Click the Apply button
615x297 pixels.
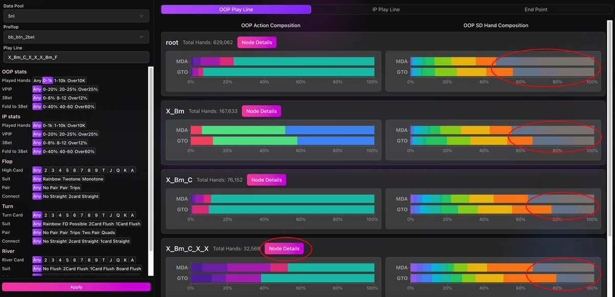point(76,287)
